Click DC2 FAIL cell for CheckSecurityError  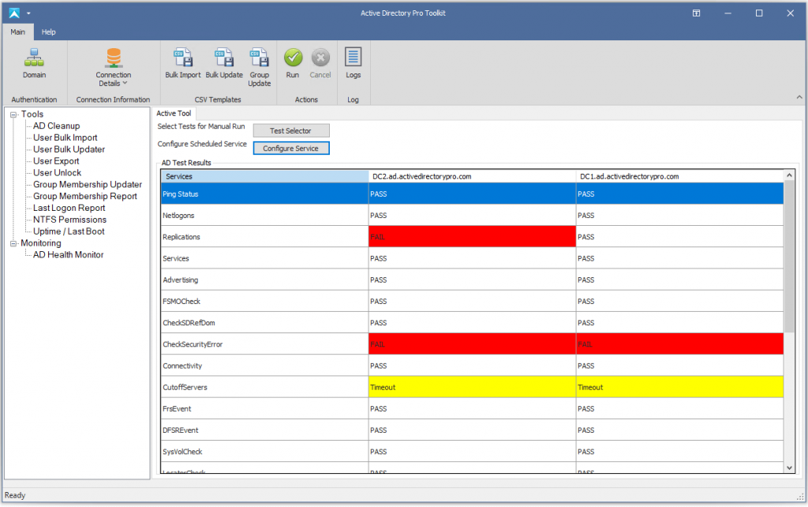pos(473,344)
